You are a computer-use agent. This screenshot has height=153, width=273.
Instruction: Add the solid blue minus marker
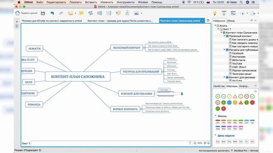click(x=229, y=102)
